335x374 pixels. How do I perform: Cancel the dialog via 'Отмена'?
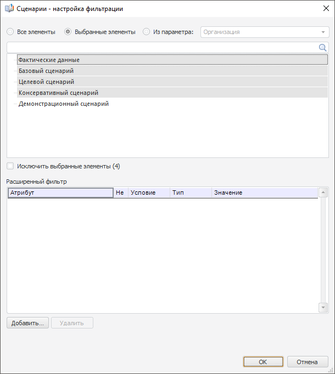308,362
